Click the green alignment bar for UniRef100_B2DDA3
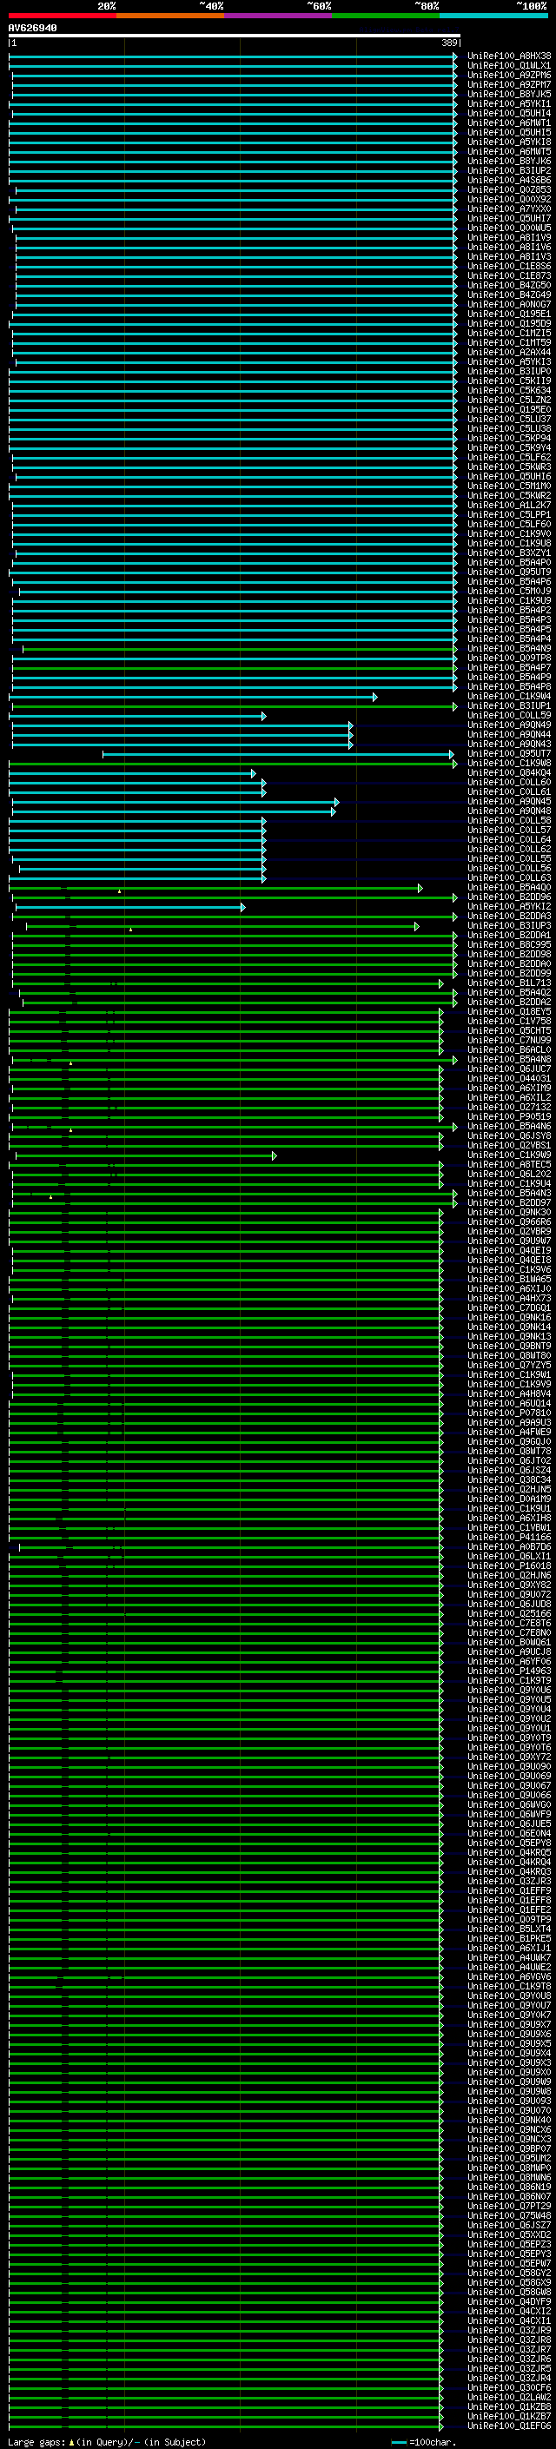The width and height of the screenshot is (556, 2449). 235,917
